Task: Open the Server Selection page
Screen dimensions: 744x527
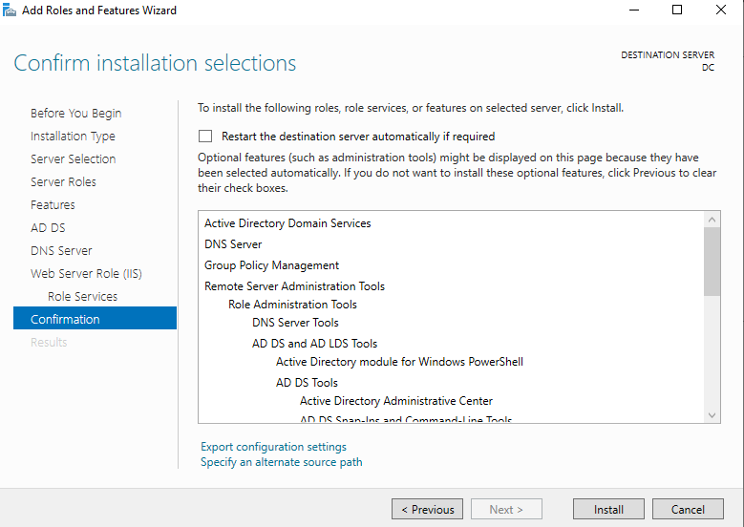Action: click(x=74, y=158)
